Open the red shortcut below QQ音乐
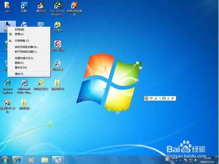The image size is (219, 164). 58,46
